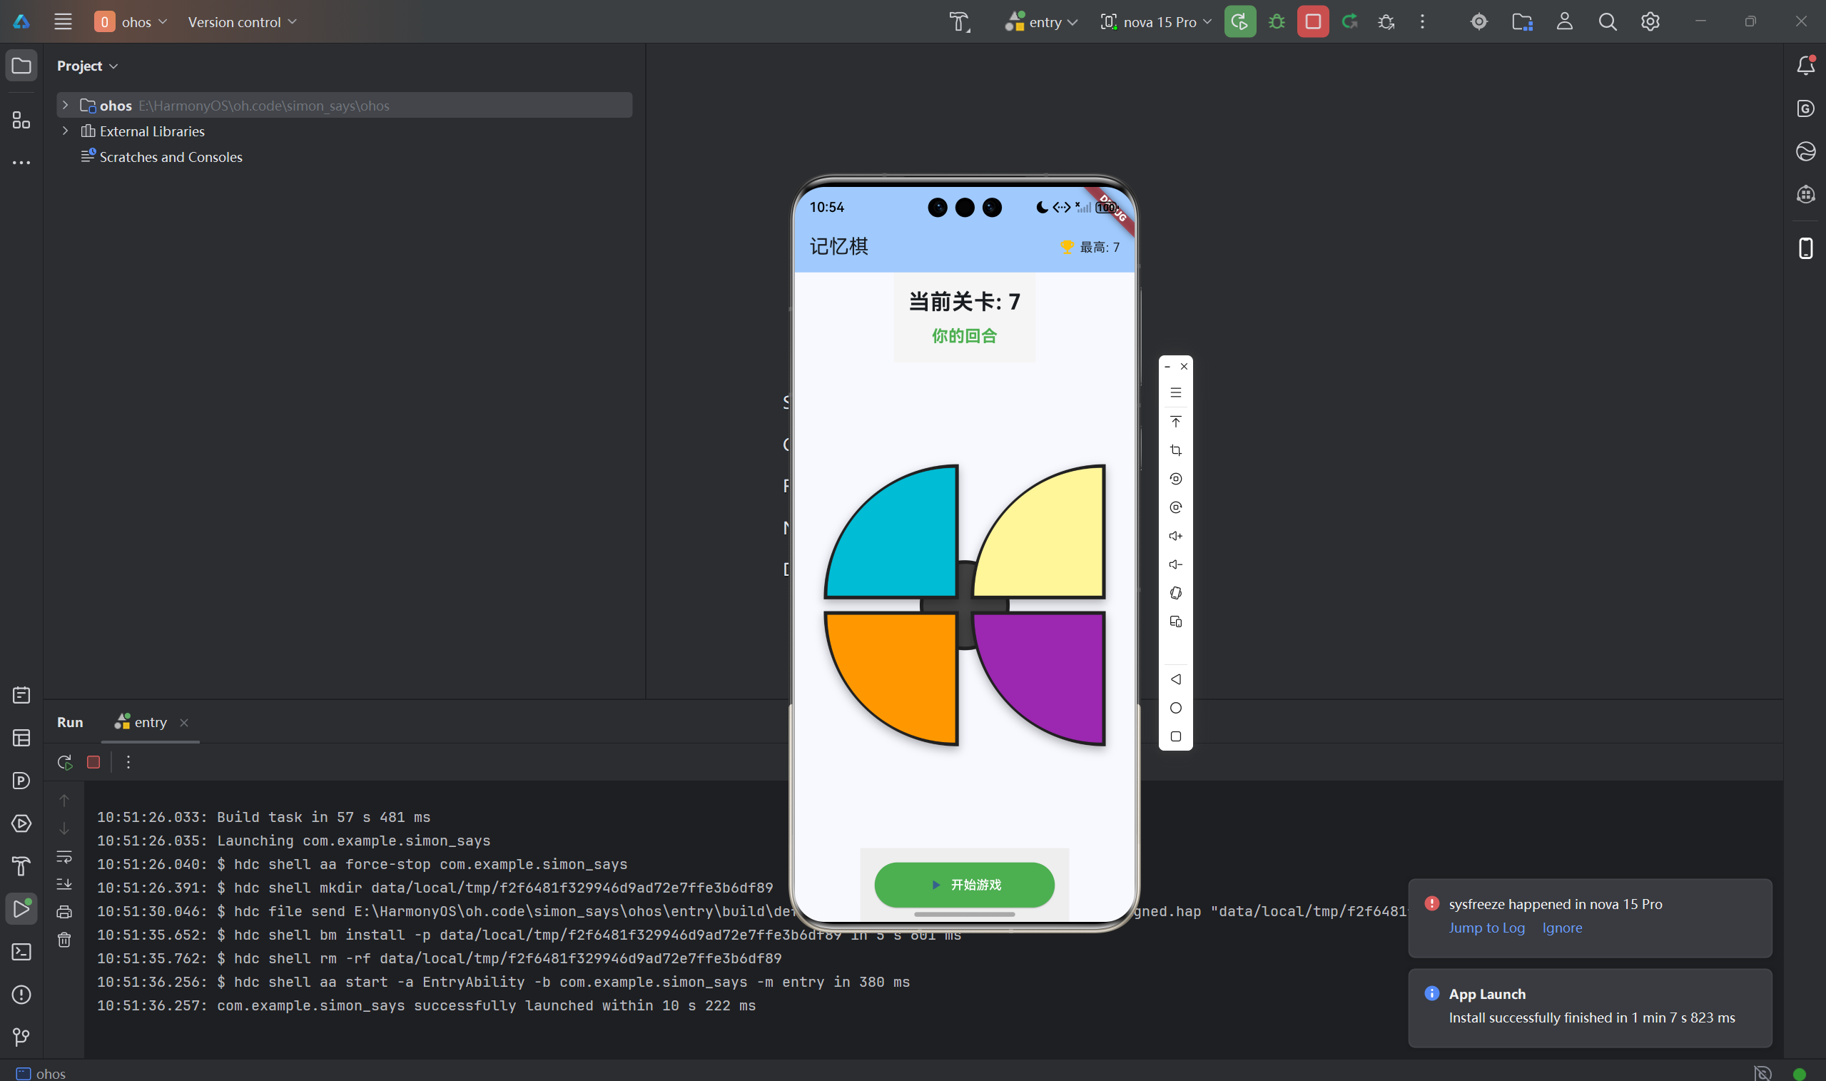Screen dimensions: 1826x1081
Task: Toggle soft-wrap in Run console
Action: click(64, 858)
